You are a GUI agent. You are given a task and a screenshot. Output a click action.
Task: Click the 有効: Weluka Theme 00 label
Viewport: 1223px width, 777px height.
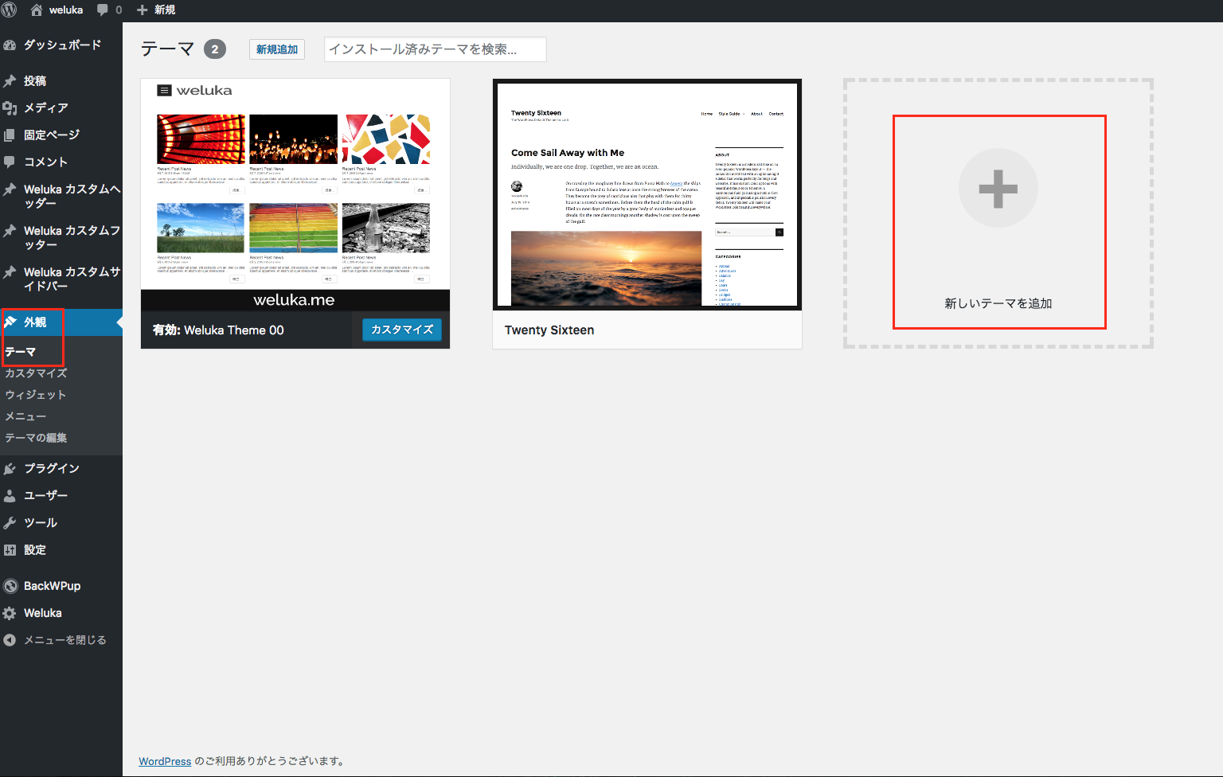tap(218, 330)
